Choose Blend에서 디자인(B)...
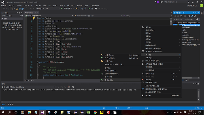The image size is (204, 115). point(161,92)
